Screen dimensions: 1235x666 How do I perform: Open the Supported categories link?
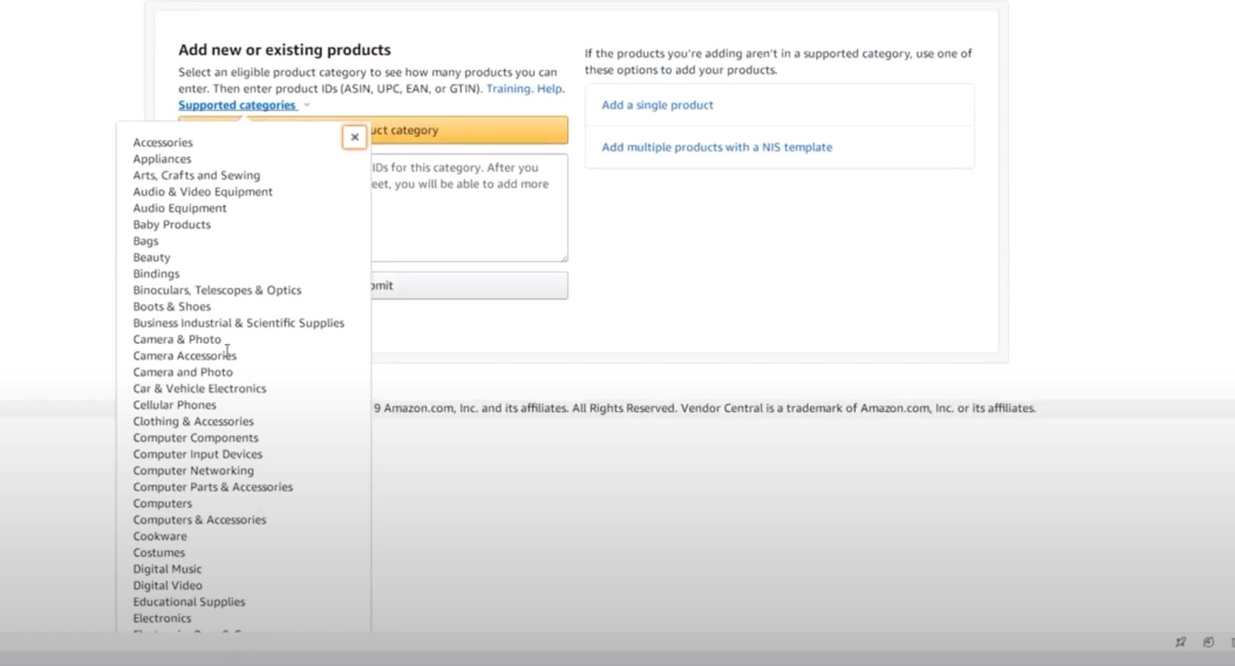coord(237,105)
